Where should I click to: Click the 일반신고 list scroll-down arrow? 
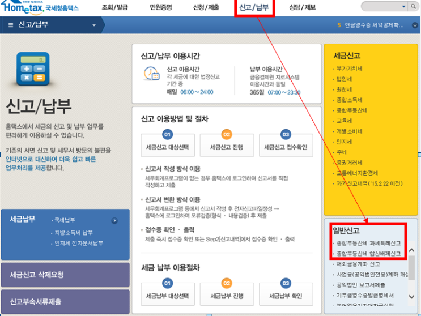[x=411, y=297]
